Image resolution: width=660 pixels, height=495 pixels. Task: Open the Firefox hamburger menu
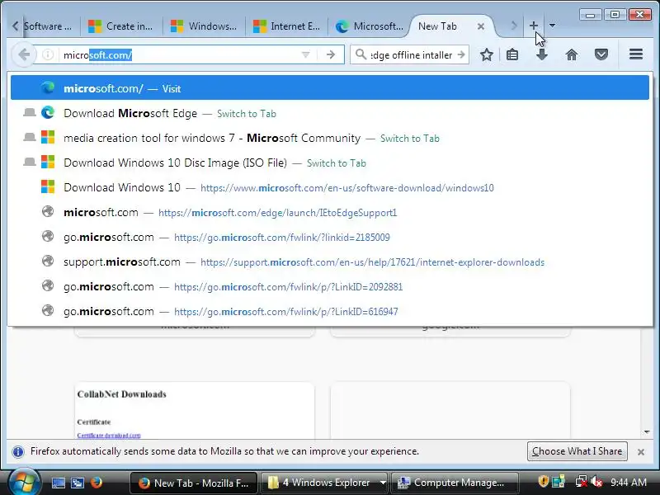tap(636, 54)
